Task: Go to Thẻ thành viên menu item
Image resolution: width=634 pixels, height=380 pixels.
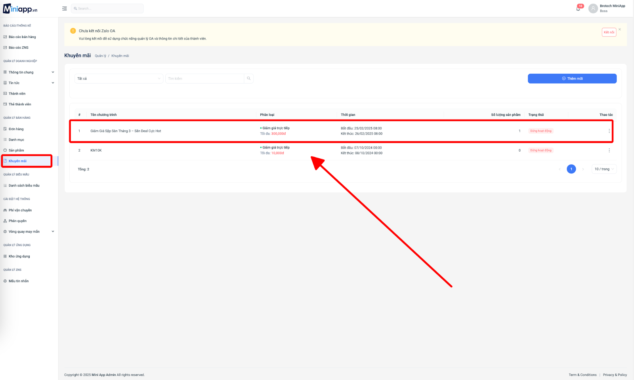Action: [x=20, y=104]
